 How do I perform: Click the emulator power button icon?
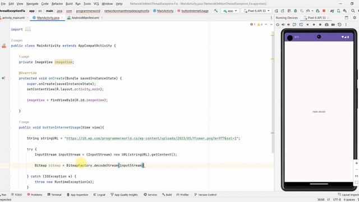pyautogui.click(x=278, y=25)
